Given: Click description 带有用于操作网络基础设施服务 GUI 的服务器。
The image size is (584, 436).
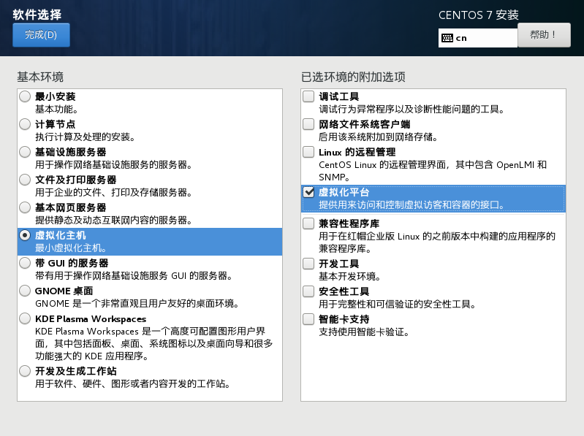Looking at the screenshot, I should point(134,275).
